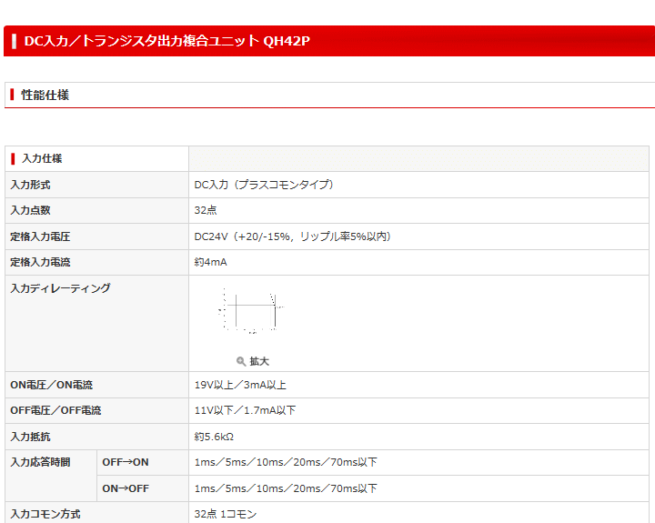Click the magnifier icon beside 拡大

241,361
